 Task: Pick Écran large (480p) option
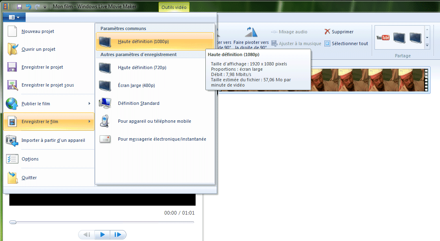tap(155, 85)
